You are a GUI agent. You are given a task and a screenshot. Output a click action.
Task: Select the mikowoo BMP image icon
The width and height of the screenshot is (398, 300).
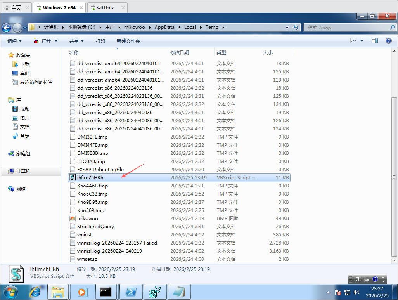click(x=72, y=218)
